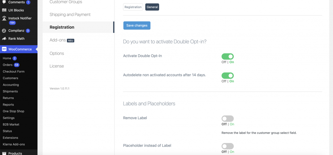Open the Shipping and Payment section
The height and width of the screenshot is (155, 333).
(70, 14)
